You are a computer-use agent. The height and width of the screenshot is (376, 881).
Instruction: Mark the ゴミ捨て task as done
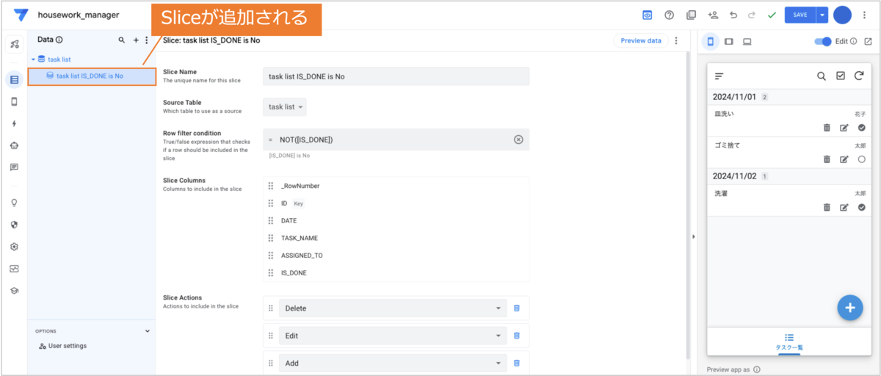click(x=862, y=159)
